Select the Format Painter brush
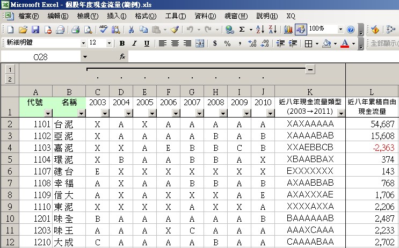This screenshot has height=248, width=399. pyautogui.click(x=175, y=30)
